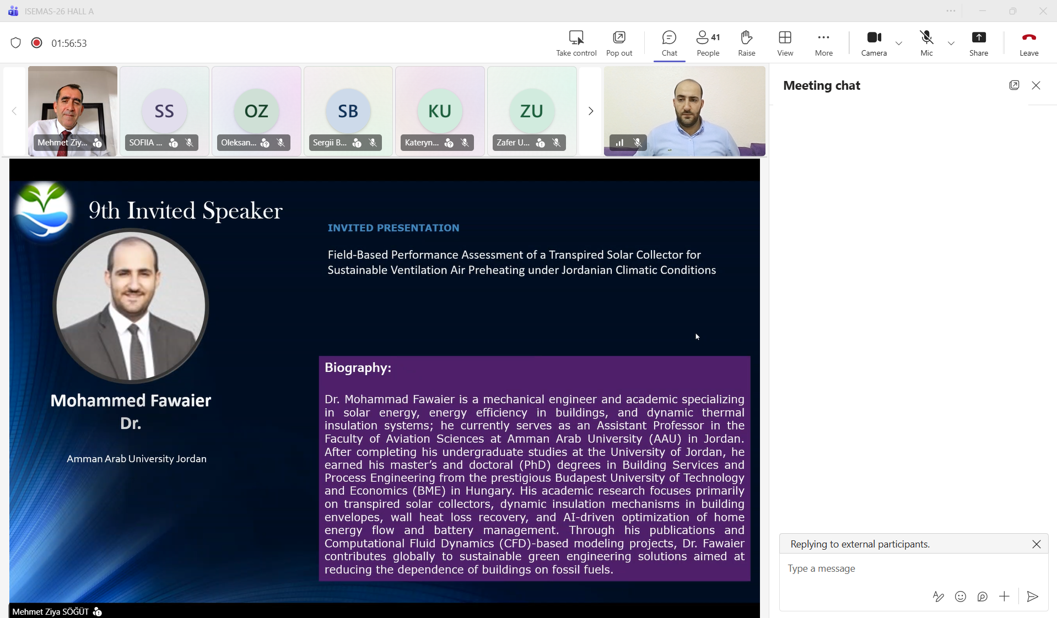
Task: Send the chat message
Action: click(1033, 597)
